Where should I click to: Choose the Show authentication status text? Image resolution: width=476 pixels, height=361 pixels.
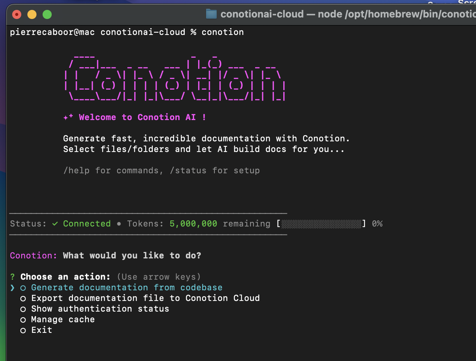point(100,309)
